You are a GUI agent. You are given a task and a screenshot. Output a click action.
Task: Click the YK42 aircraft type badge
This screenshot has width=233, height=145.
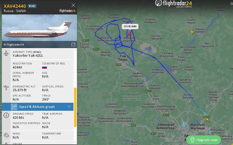click(32, 6)
